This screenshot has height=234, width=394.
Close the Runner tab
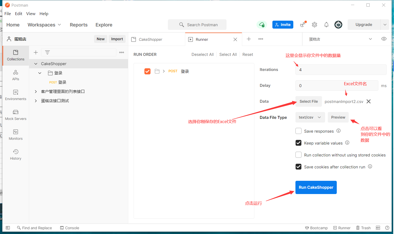point(235,39)
